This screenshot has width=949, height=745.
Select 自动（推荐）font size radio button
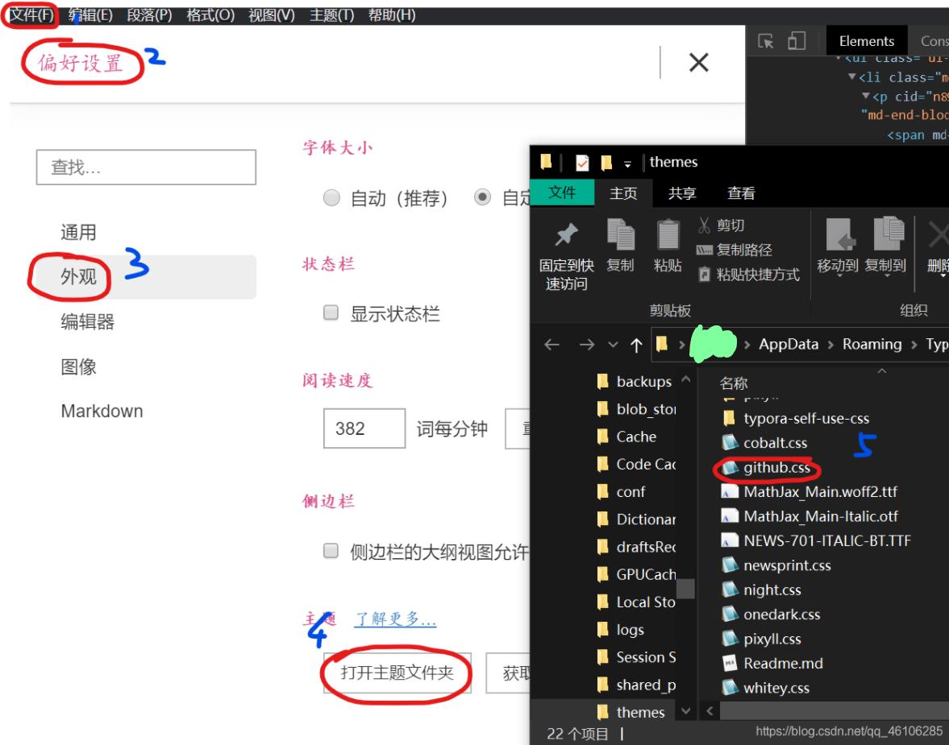click(x=331, y=198)
